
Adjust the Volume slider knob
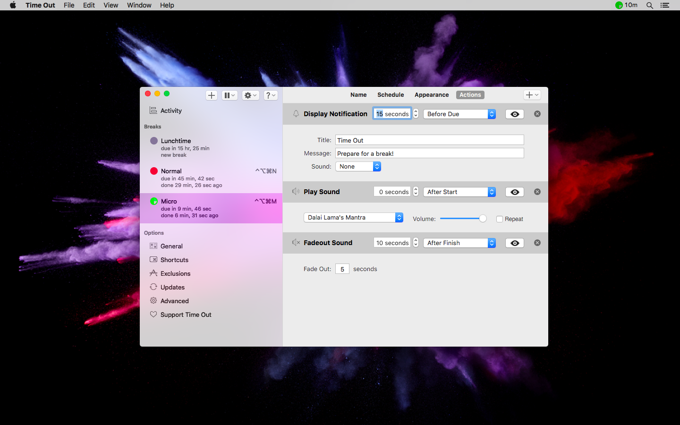click(483, 219)
